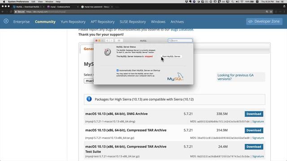Open Notification Center from the menu bar

tap(283, 1)
